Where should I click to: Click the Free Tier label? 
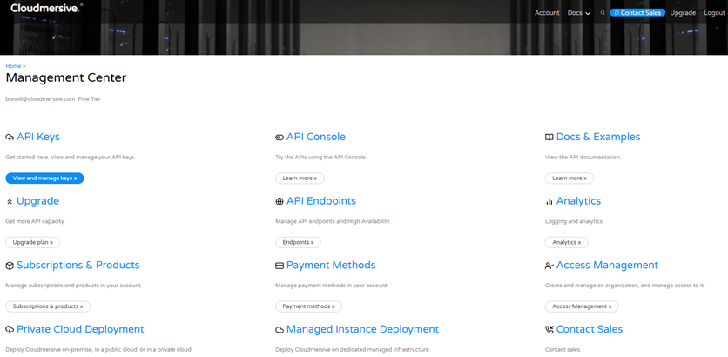89,99
